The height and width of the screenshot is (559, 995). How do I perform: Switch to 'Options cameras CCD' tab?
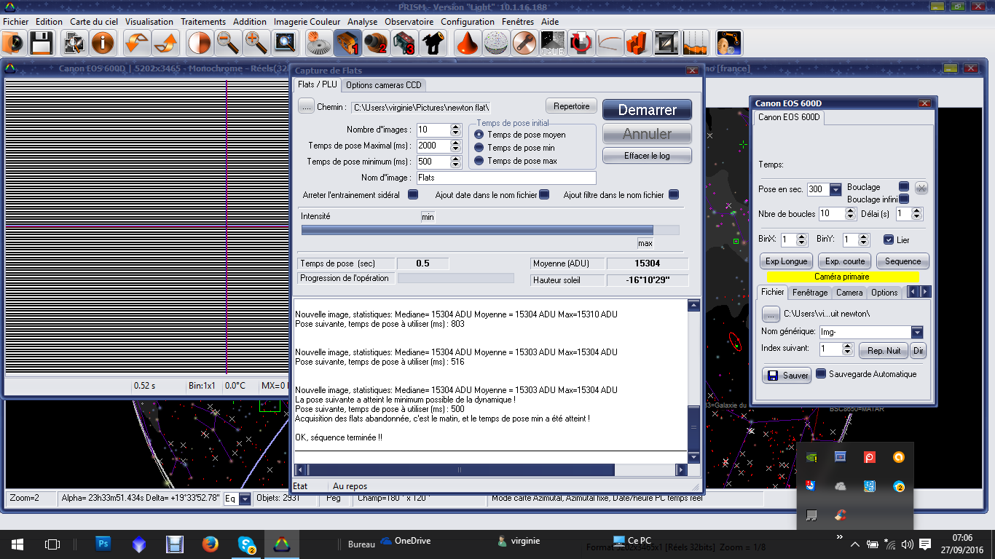tap(383, 85)
